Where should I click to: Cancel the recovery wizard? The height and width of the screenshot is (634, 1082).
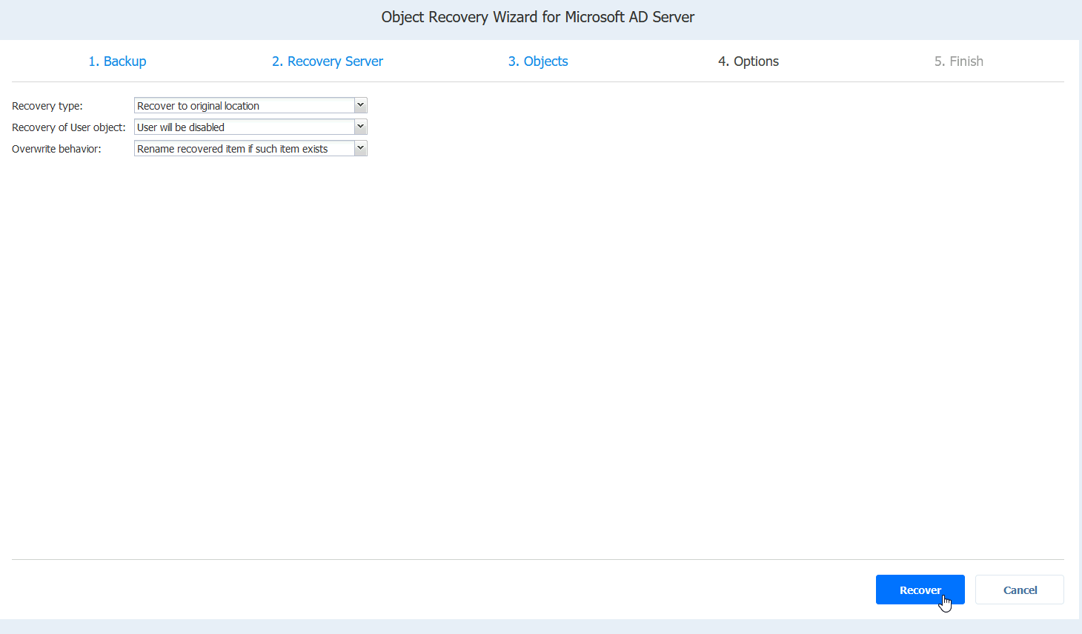pyautogui.click(x=1020, y=590)
